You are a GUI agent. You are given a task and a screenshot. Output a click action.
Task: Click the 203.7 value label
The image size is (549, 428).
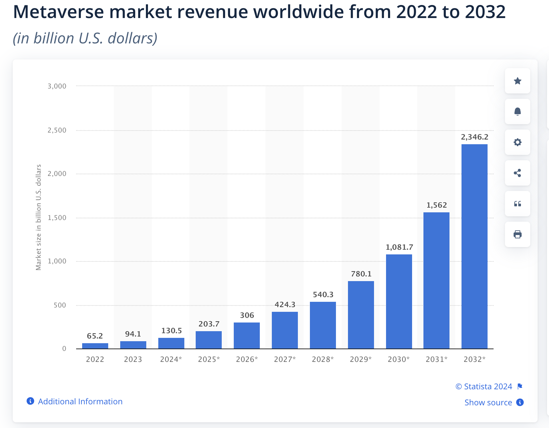209,324
